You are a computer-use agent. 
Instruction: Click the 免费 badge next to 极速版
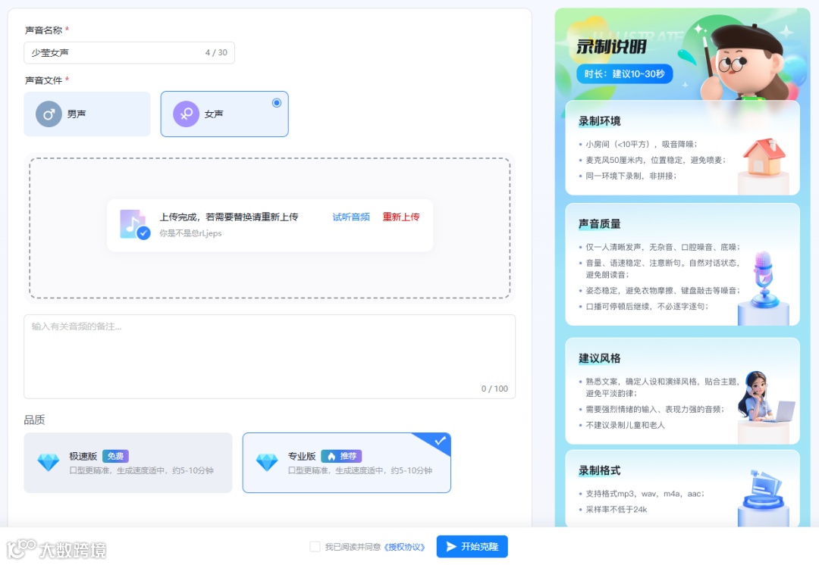pyautogui.click(x=115, y=455)
